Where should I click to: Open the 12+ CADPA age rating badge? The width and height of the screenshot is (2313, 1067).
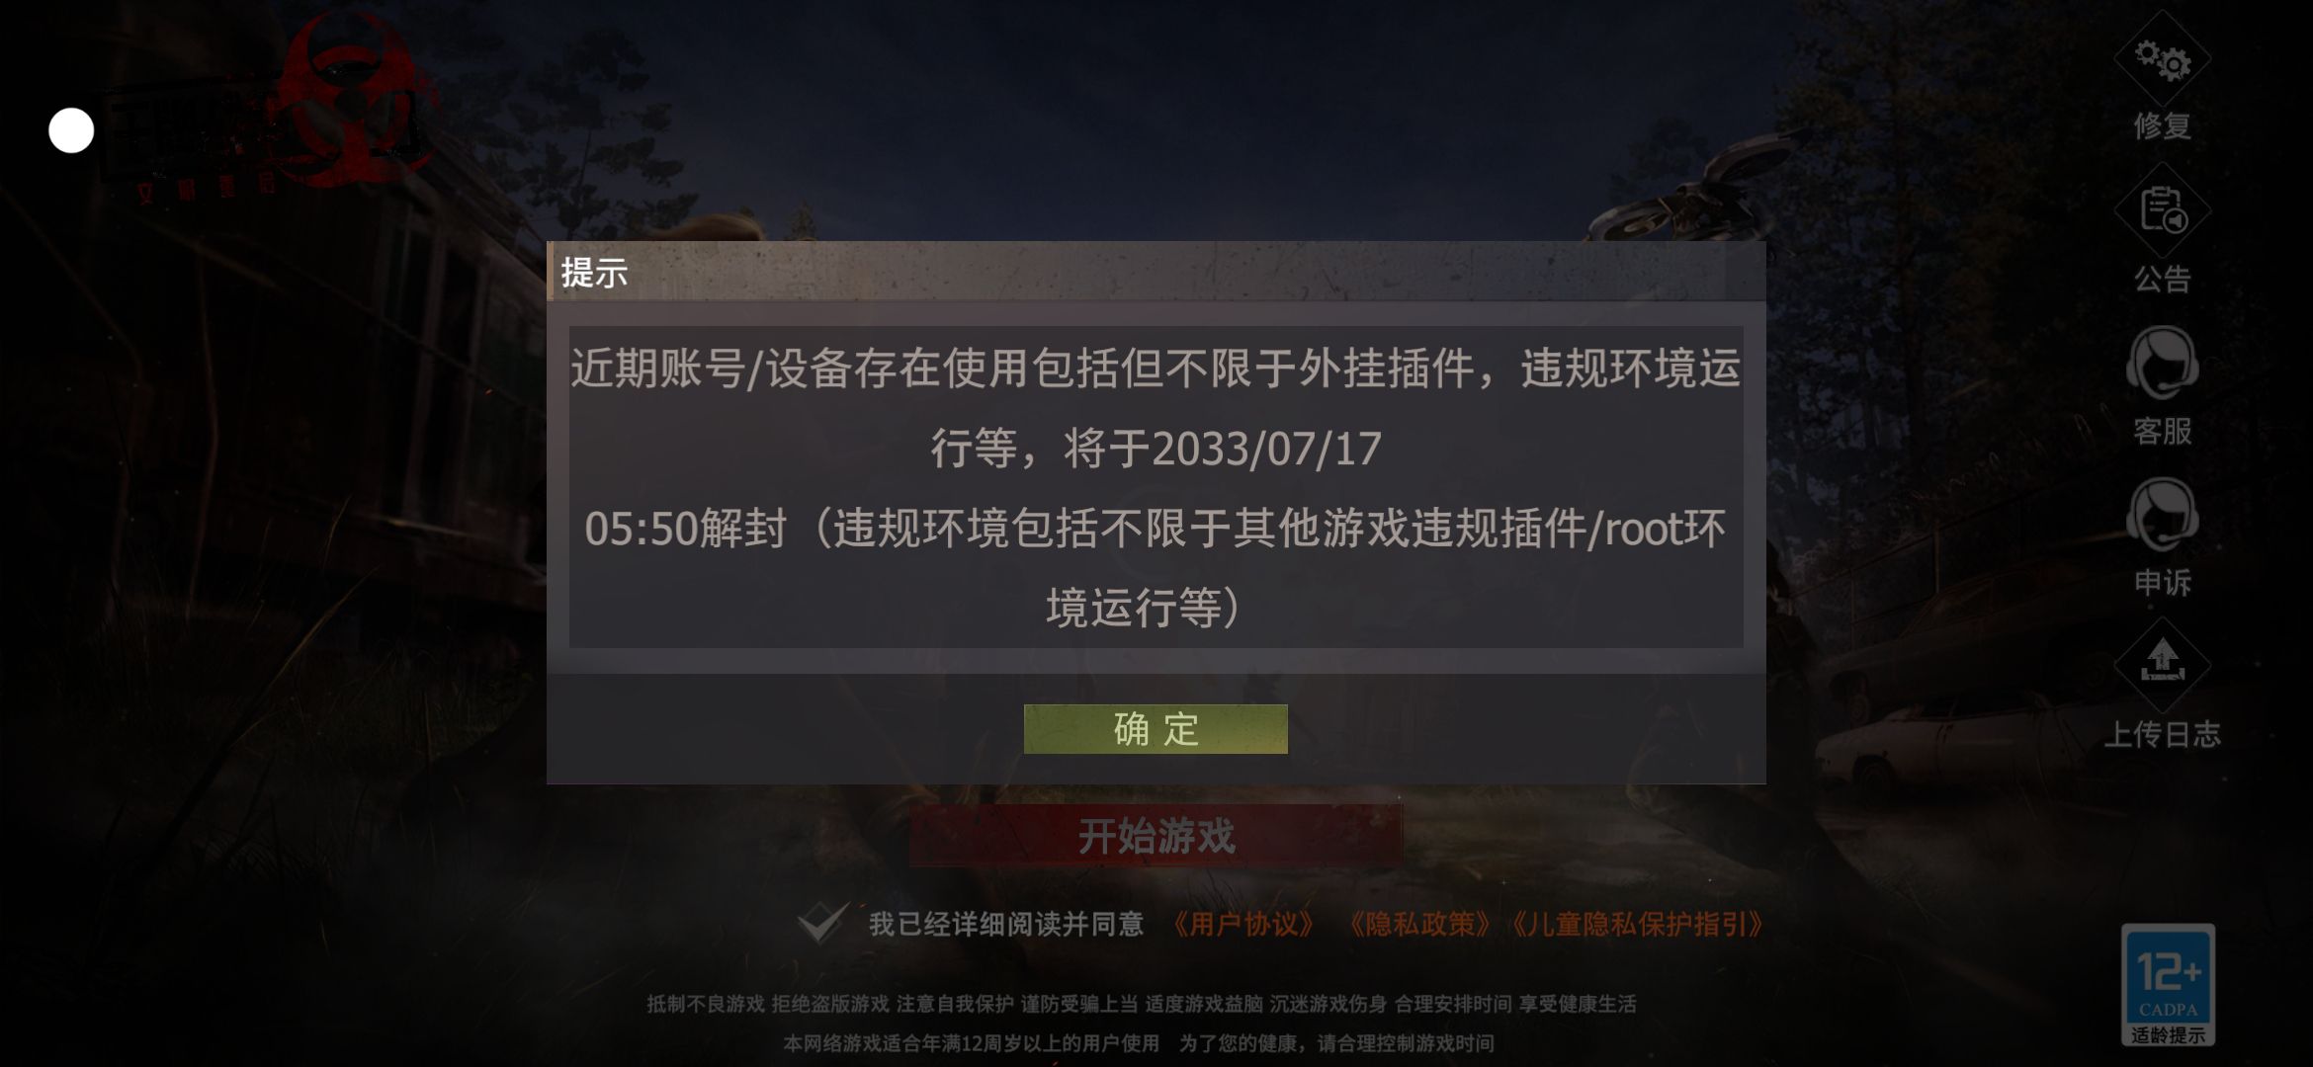pos(2168,985)
